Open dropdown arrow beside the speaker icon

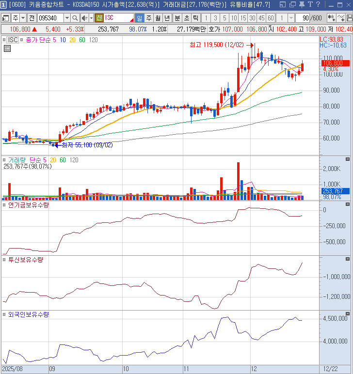90,18
